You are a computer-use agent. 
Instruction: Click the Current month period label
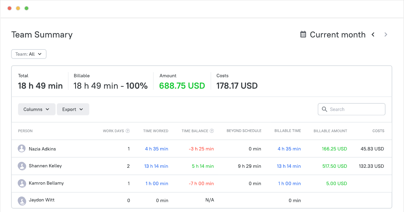[x=338, y=35]
